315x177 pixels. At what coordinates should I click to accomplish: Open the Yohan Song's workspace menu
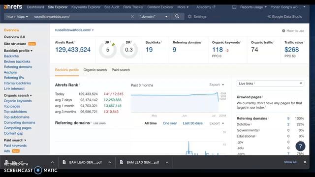(287, 7)
